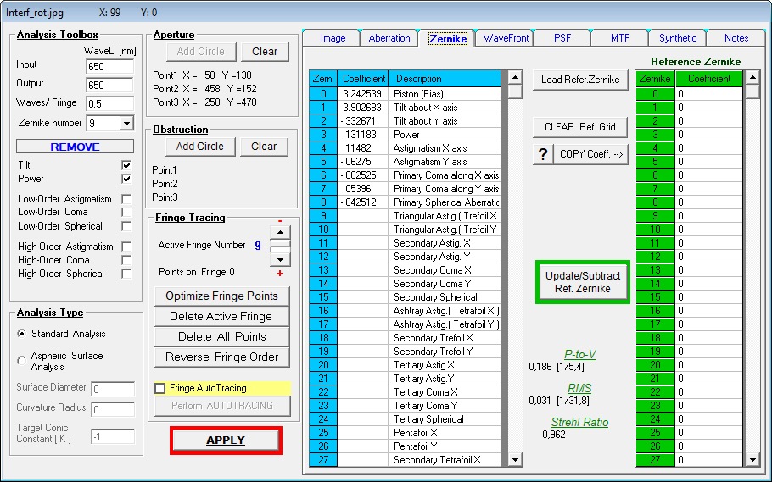Click Optimize Fringe Points
The width and height of the screenshot is (772, 482).
[x=222, y=296]
